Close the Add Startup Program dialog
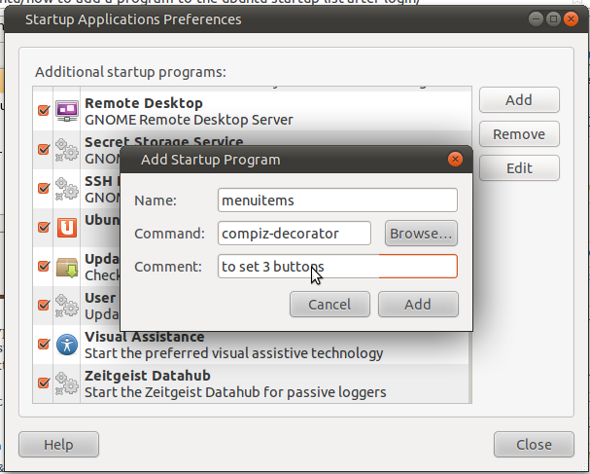 (455, 160)
